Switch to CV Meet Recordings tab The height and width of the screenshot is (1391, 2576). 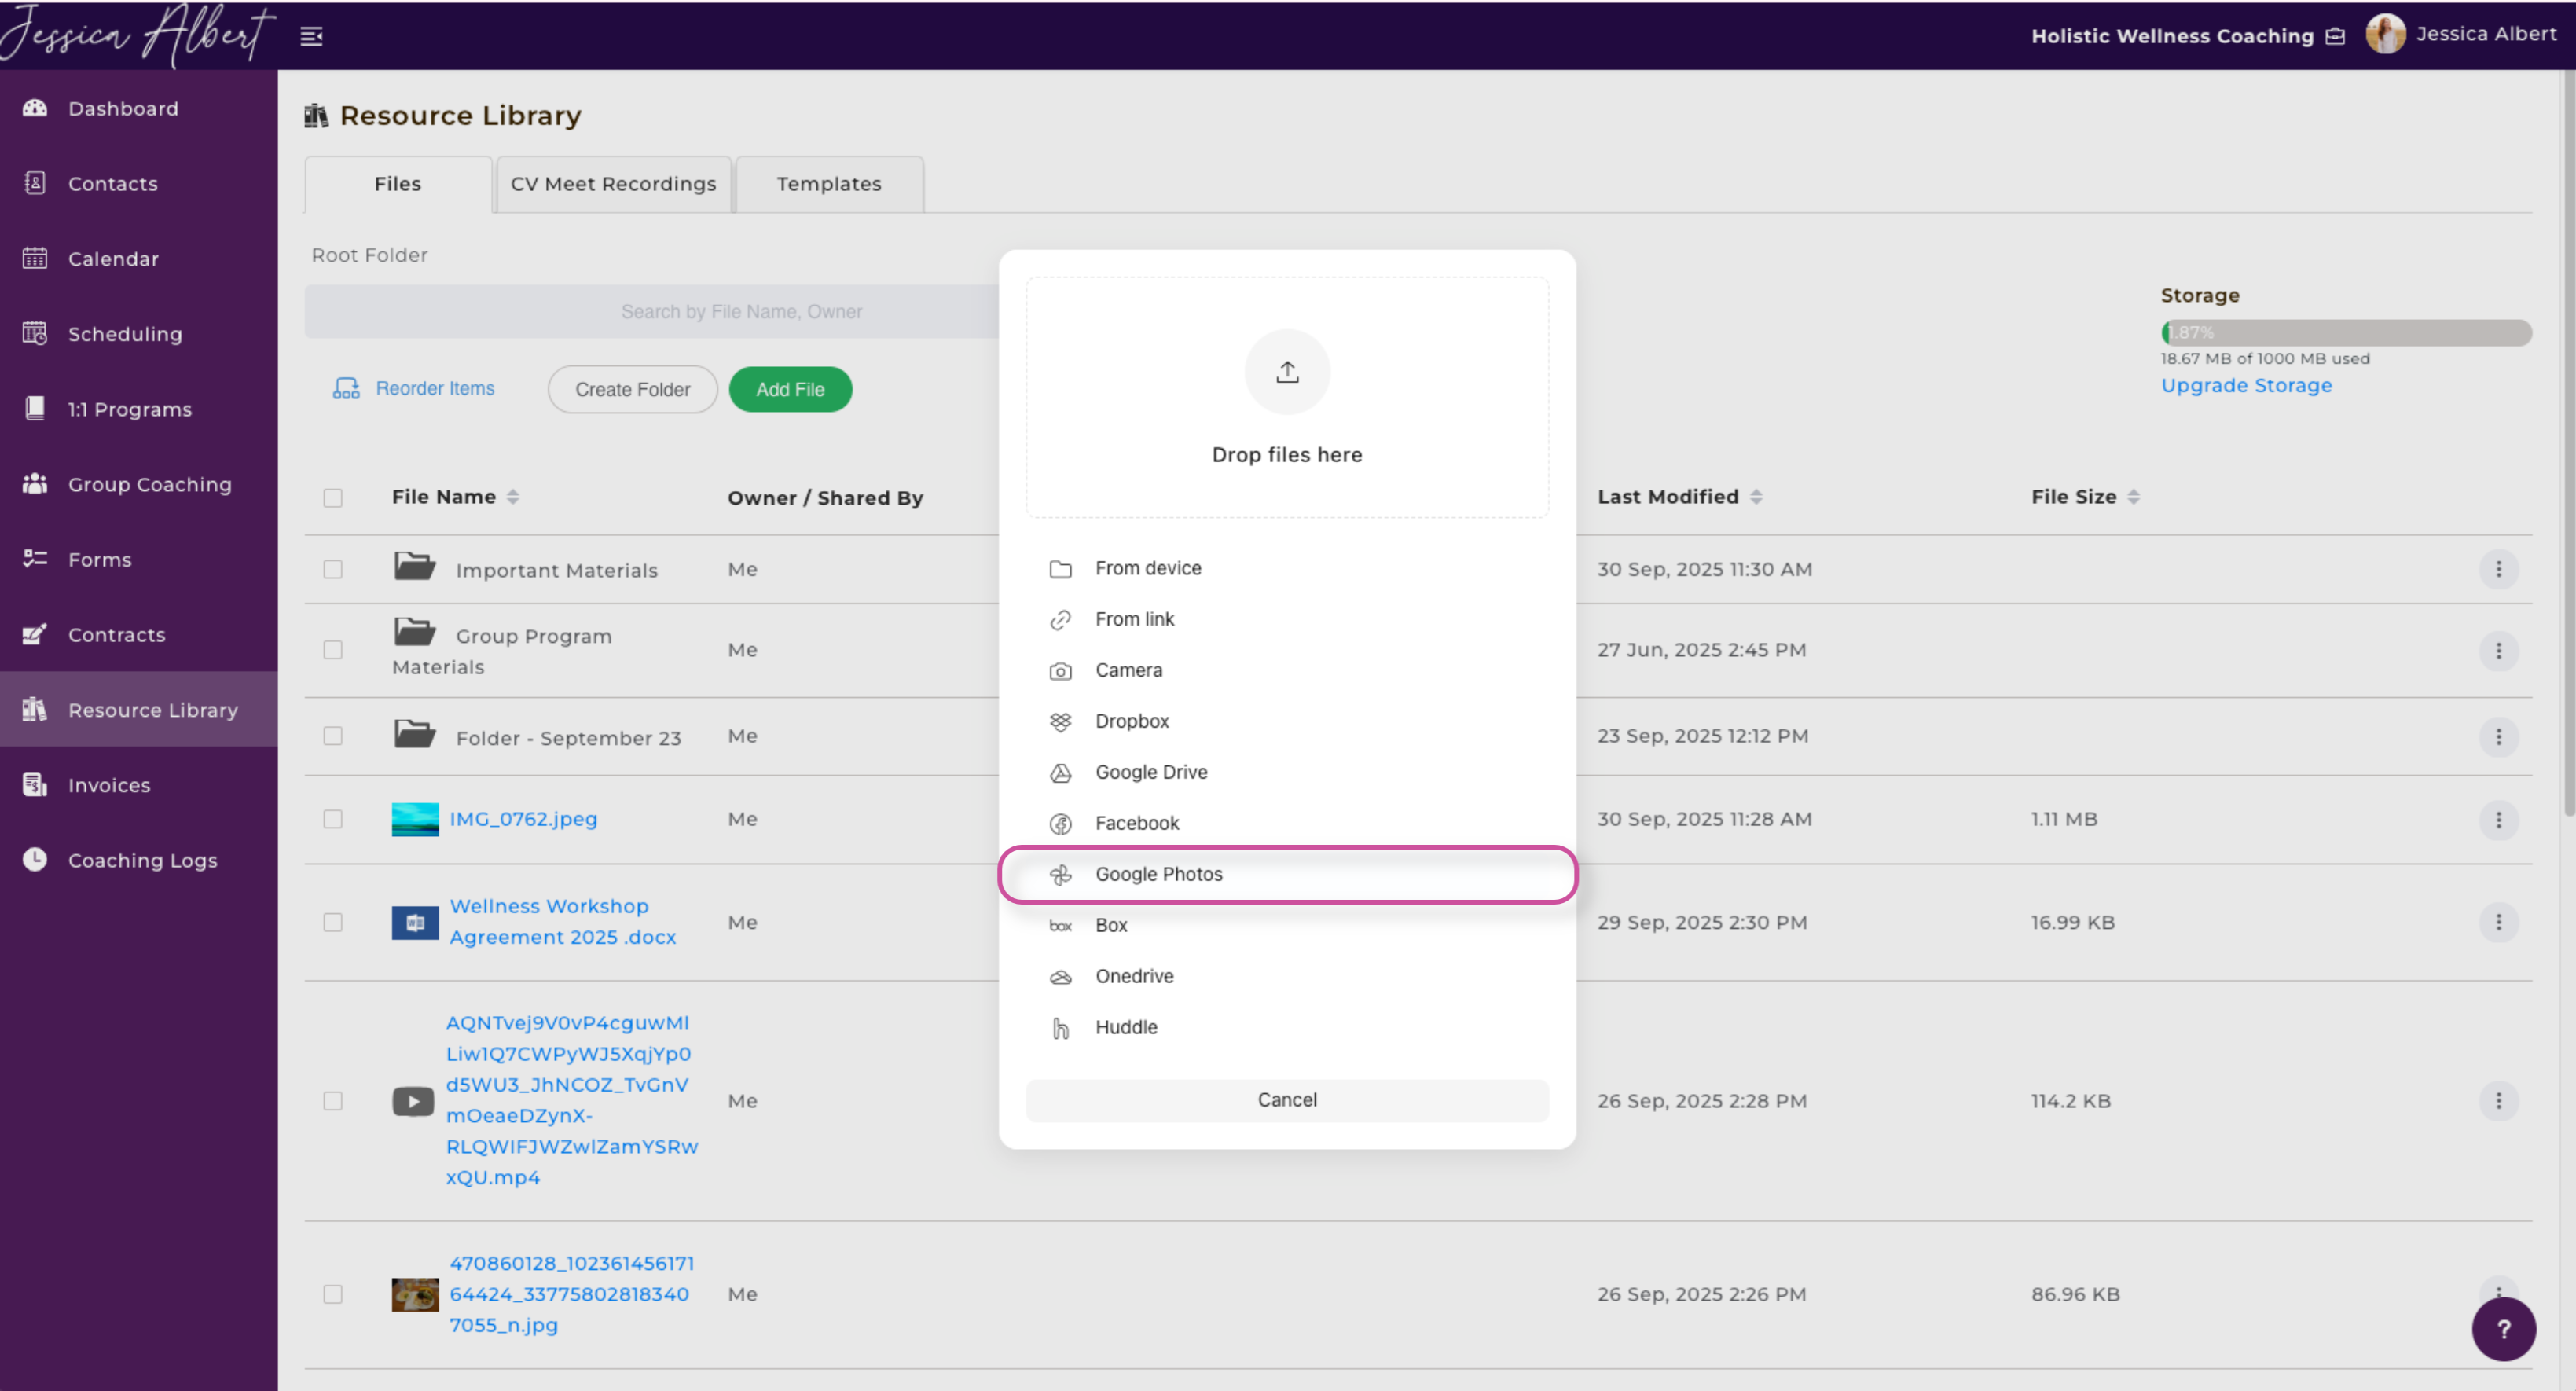coord(613,184)
